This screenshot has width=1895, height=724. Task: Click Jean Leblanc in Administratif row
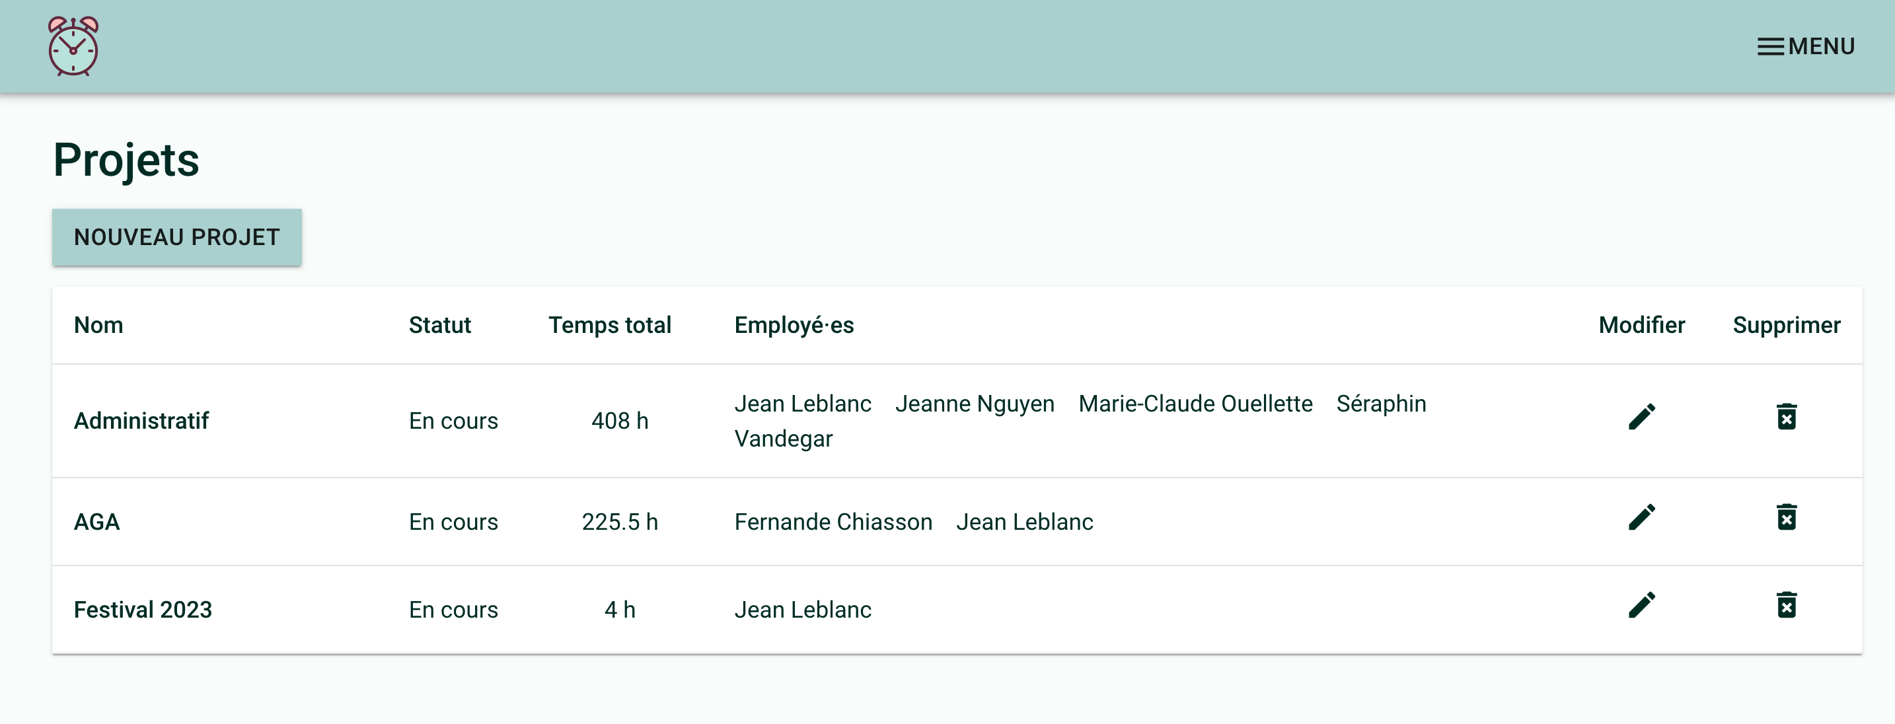[x=803, y=403]
